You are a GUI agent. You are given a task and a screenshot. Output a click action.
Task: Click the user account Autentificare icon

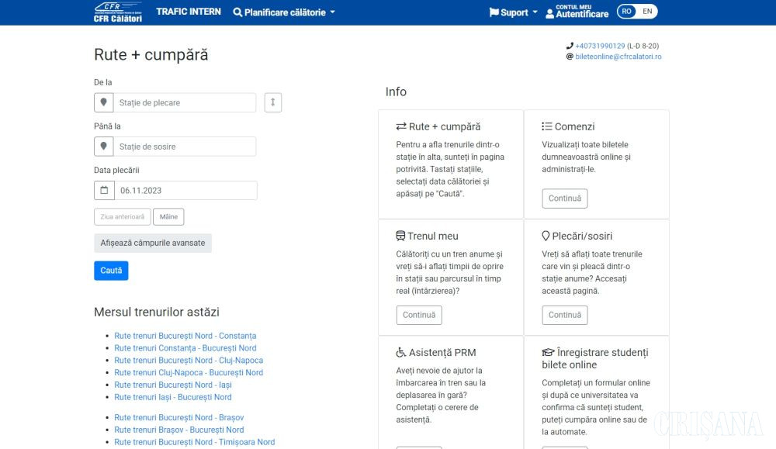[x=550, y=13]
